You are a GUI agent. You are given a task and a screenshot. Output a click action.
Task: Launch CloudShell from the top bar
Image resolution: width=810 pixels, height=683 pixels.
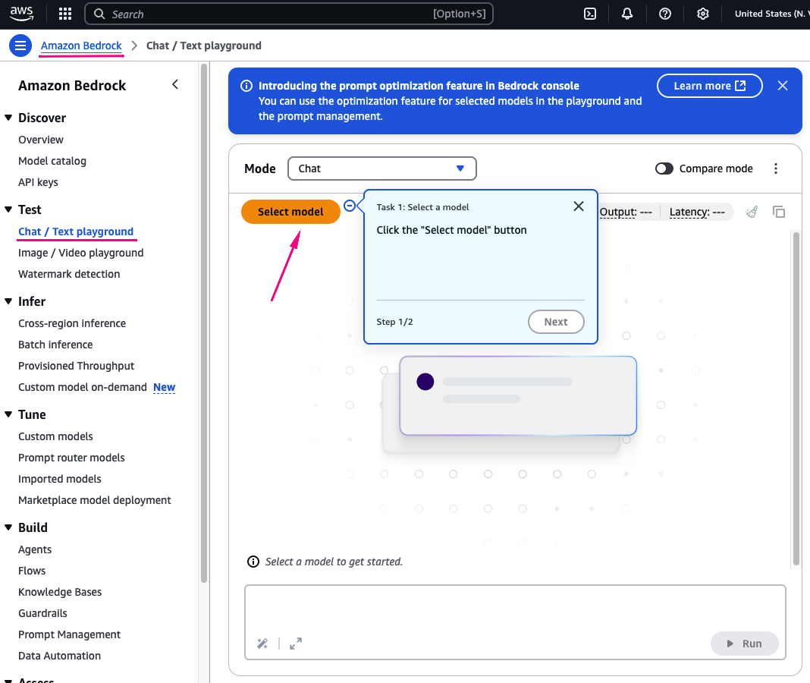point(589,14)
